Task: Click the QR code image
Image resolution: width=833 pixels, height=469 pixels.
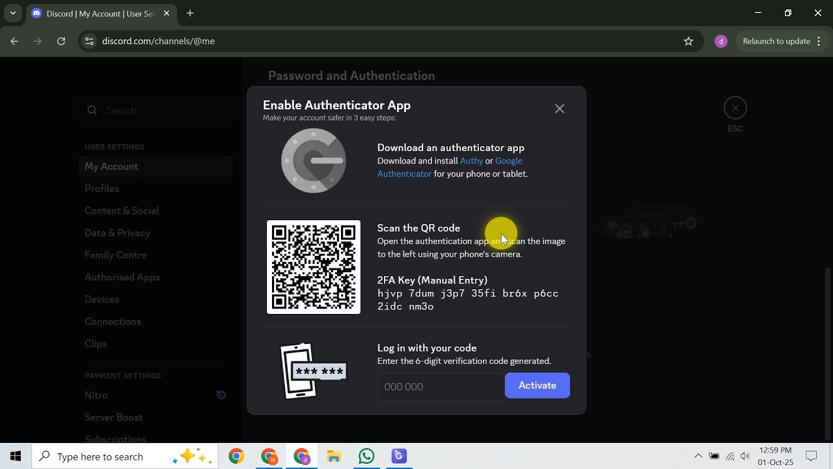Action: point(314,267)
